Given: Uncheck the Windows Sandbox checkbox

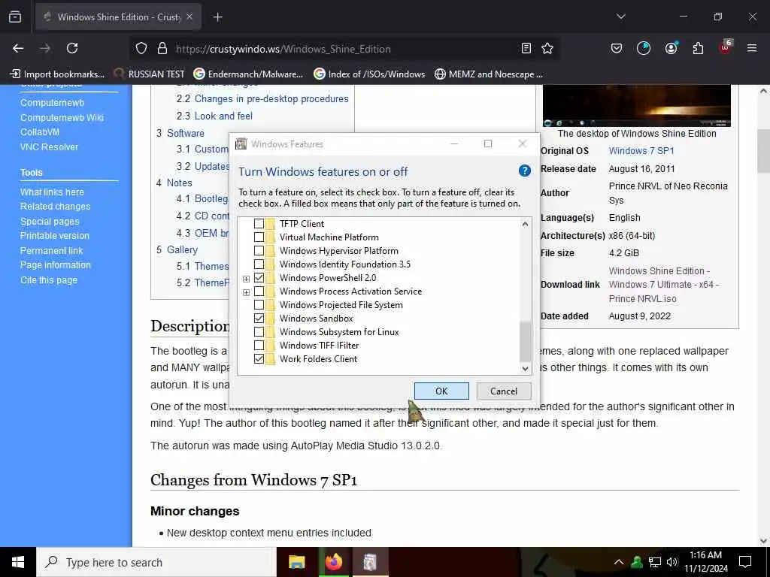Looking at the screenshot, I should 259,319.
